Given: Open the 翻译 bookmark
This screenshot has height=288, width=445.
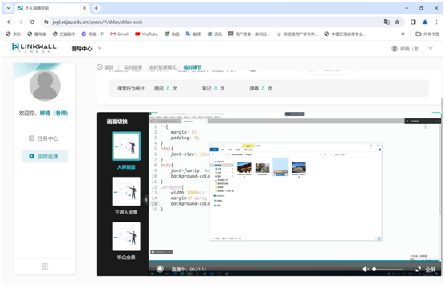Looking at the screenshot, I should tap(193, 34).
